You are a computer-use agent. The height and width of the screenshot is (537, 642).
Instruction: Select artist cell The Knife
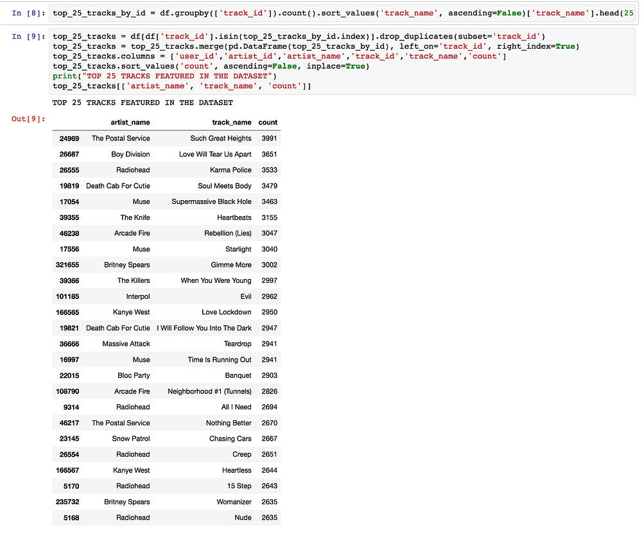135,217
